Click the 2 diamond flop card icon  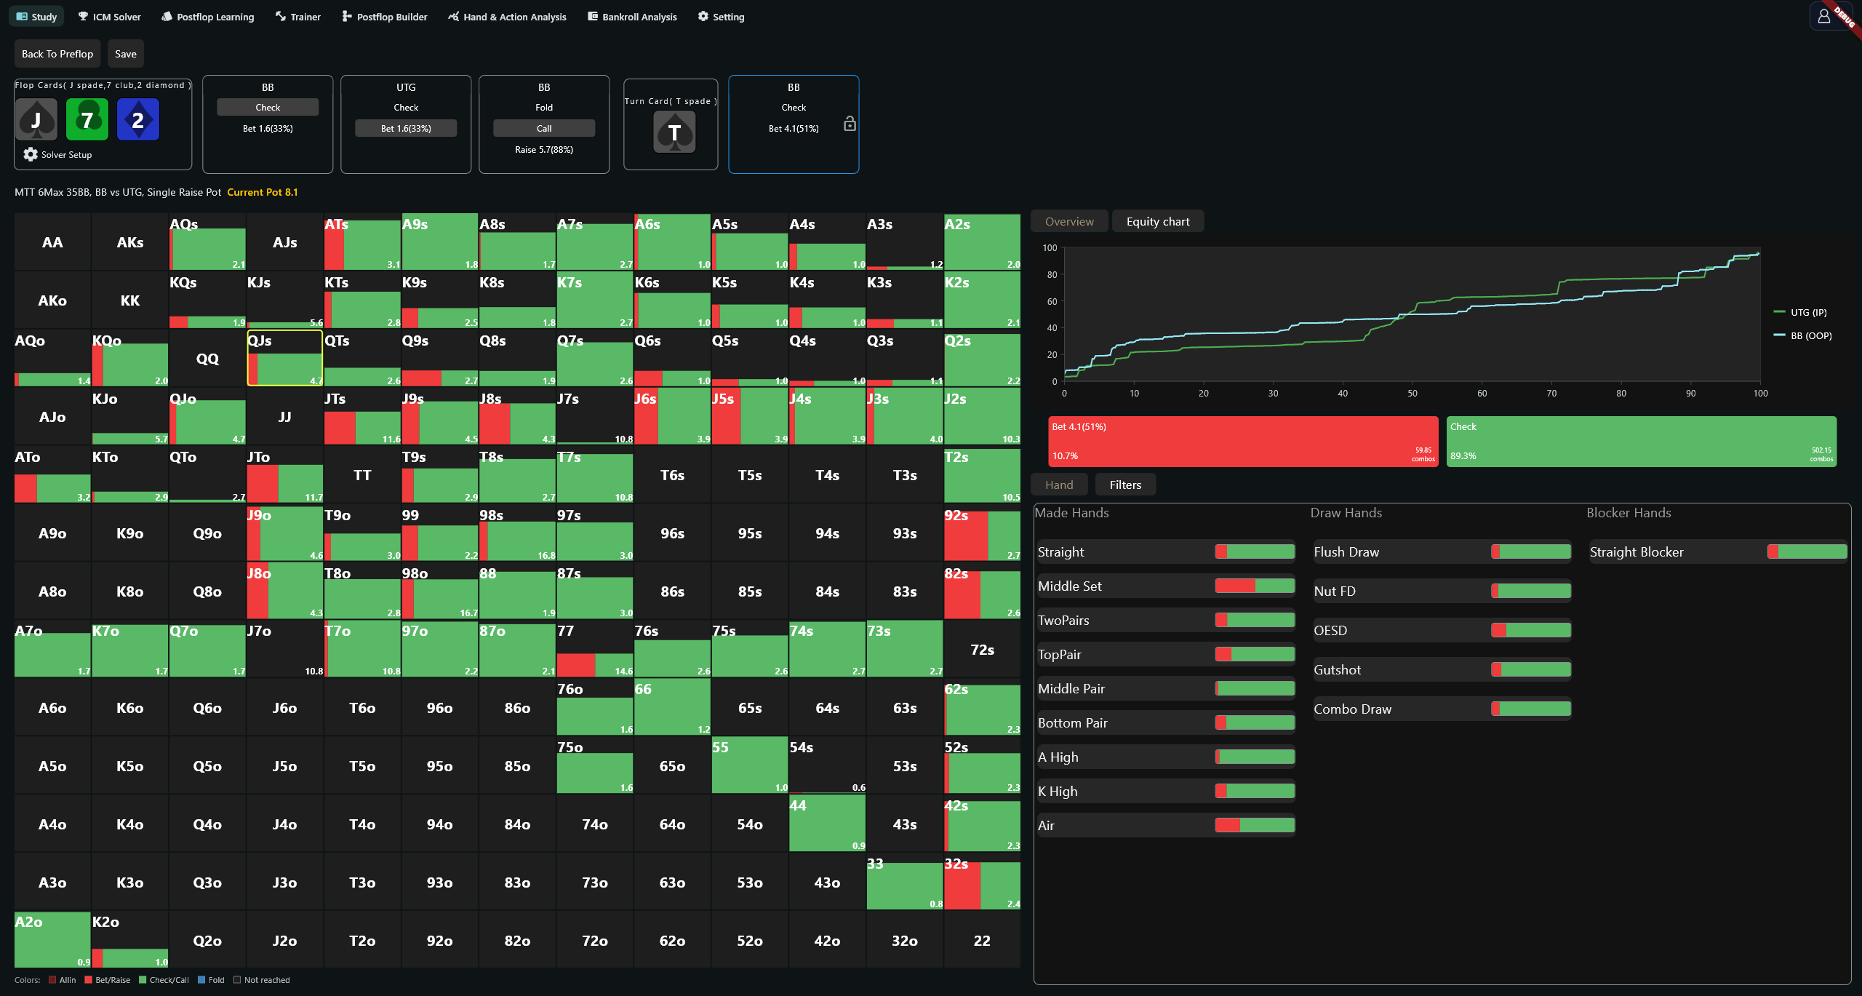138,119
